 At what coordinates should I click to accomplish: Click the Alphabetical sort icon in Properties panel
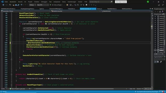[158, 62]
